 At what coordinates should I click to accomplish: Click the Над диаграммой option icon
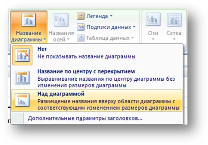(x=22, y=100)
